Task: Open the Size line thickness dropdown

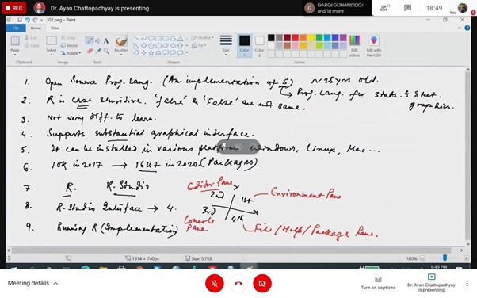Action: pos(226,46)
